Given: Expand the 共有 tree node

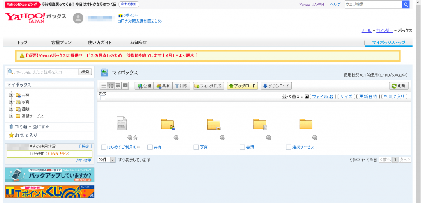Looking at the screenshot, I should pos(11,95).
